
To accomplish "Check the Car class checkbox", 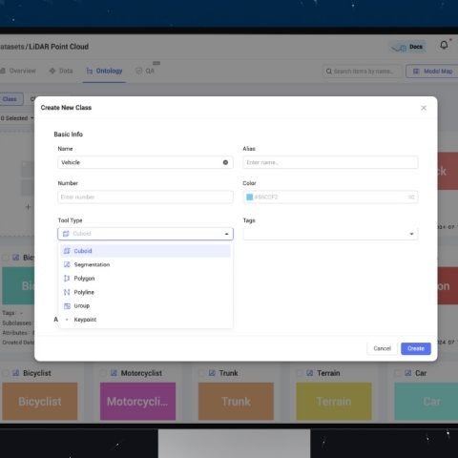I will [x=398, y=373].
